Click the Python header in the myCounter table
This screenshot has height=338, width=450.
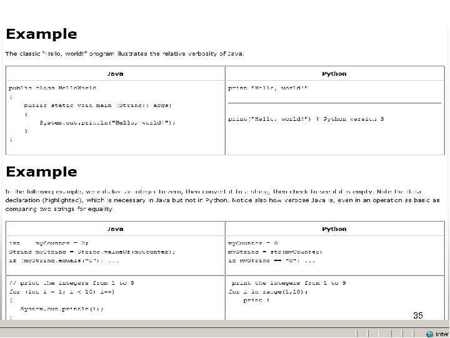click(334, 229)
